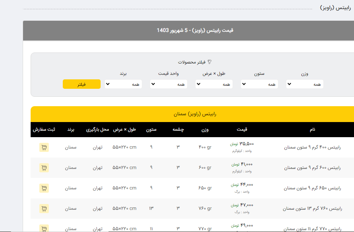This screenshot has height=232, width=354.
Task: Click the cart icon for رابیتس ۶۰۰ گرم row
Action: pos(44,168)
